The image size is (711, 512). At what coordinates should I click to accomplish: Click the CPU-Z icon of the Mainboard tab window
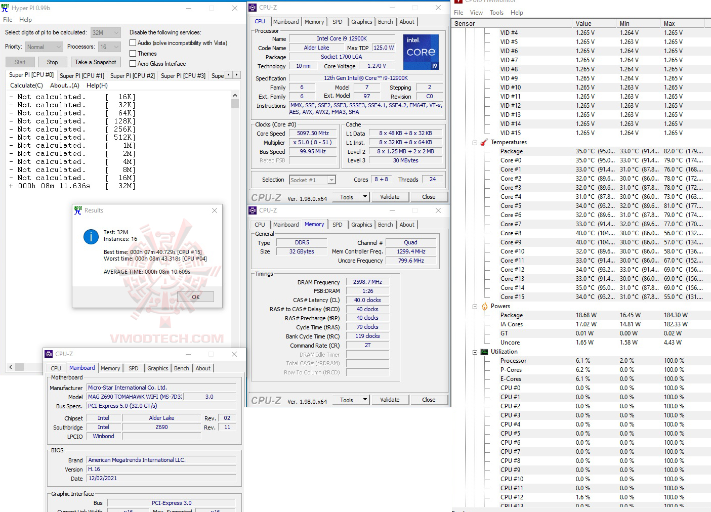point(49,354)
